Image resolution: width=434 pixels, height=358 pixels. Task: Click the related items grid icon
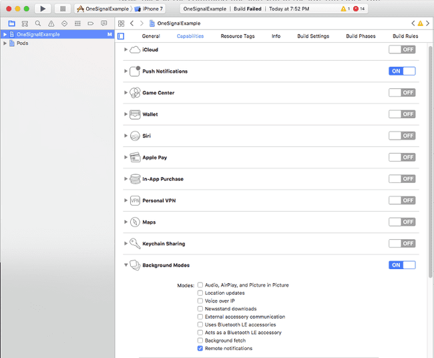tap(122, 23)
